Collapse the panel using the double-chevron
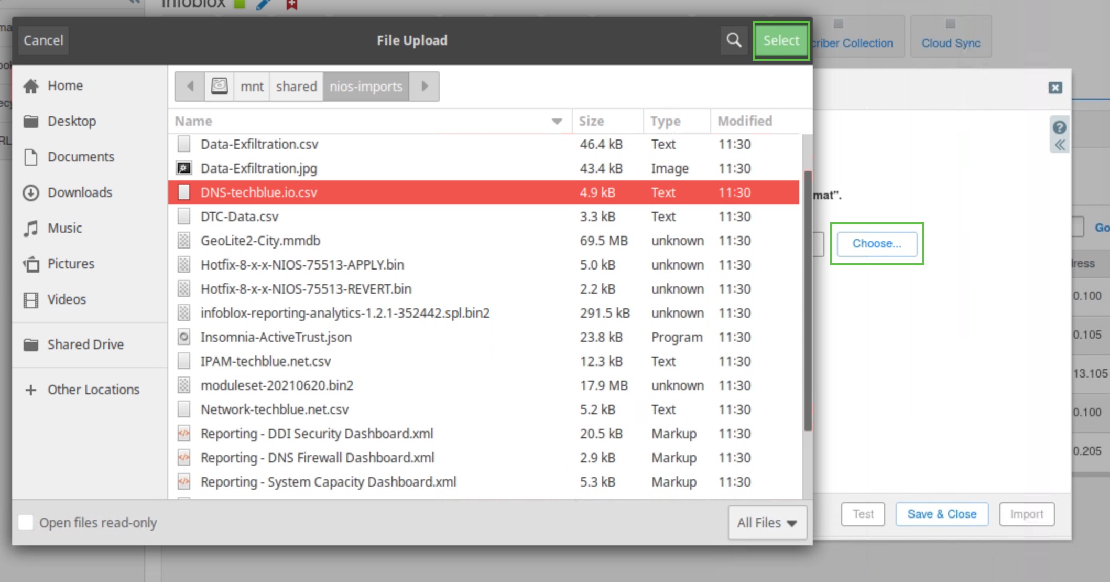The image size is (1110, 582). click(1059, 145)
